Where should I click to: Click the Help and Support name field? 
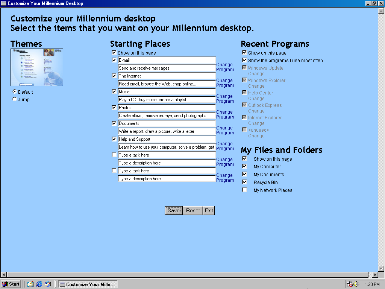point(167,139)
